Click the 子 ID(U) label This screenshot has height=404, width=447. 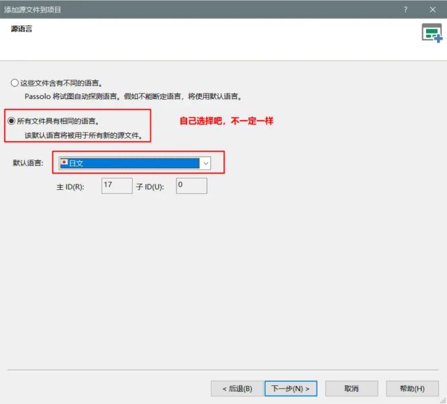(149, 187)
